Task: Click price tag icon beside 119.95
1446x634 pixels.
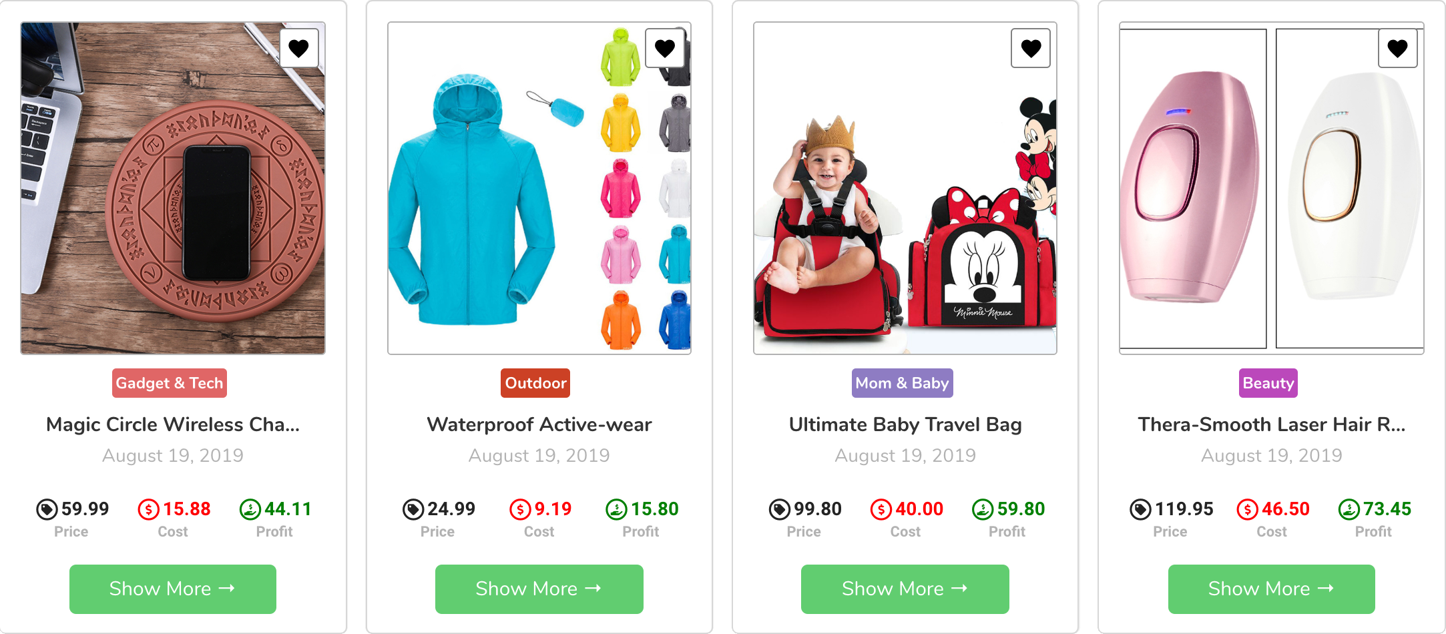Action: click(1140, 510)
